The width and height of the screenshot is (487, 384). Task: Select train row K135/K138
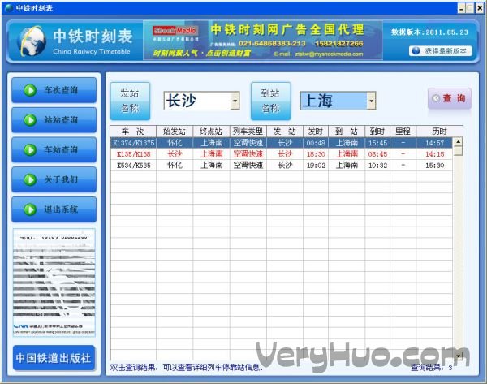[x=282, y=153]
